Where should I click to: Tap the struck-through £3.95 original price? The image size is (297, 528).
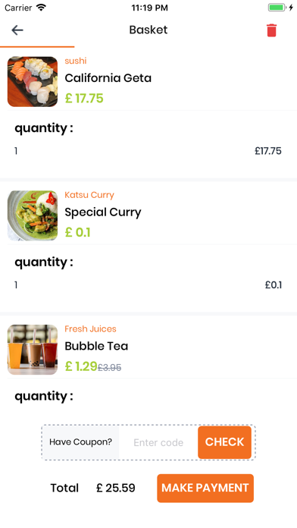109,367
